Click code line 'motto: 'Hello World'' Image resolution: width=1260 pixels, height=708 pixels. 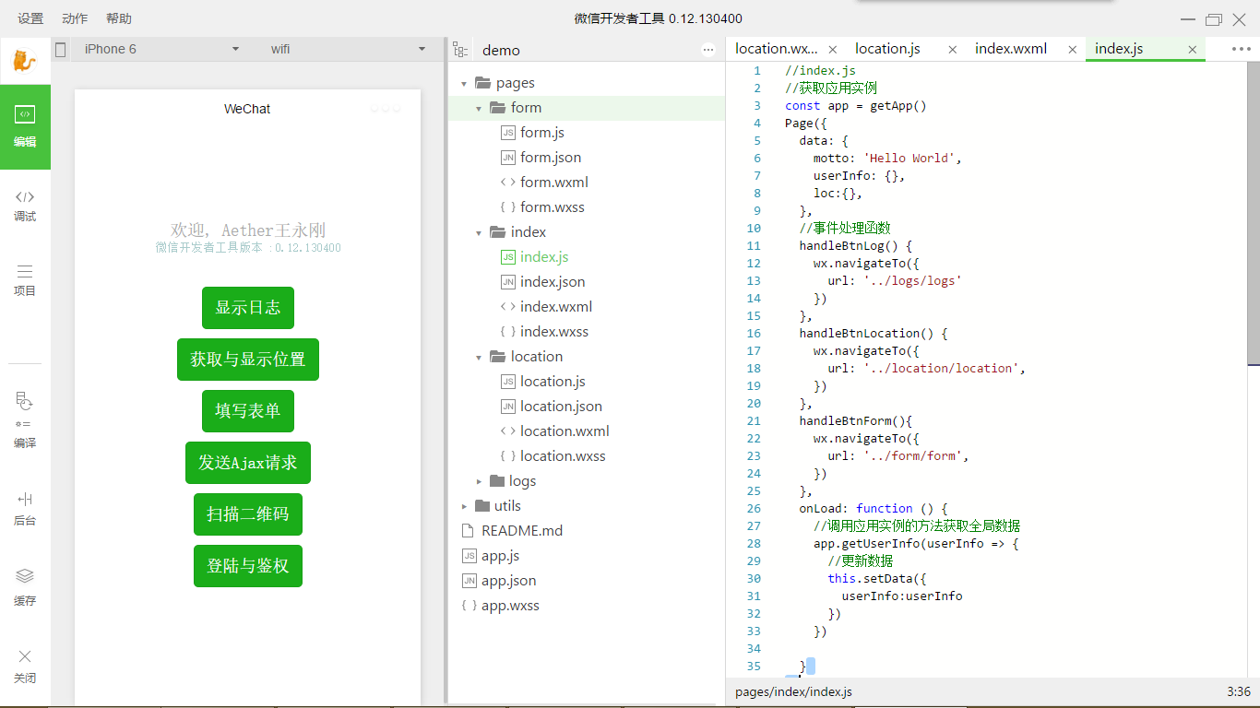click(887, 159)
